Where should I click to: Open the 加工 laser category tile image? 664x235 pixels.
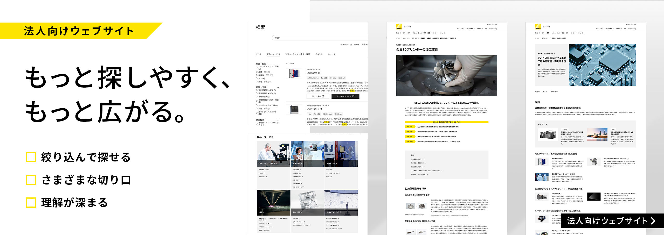tap(274, 203)
